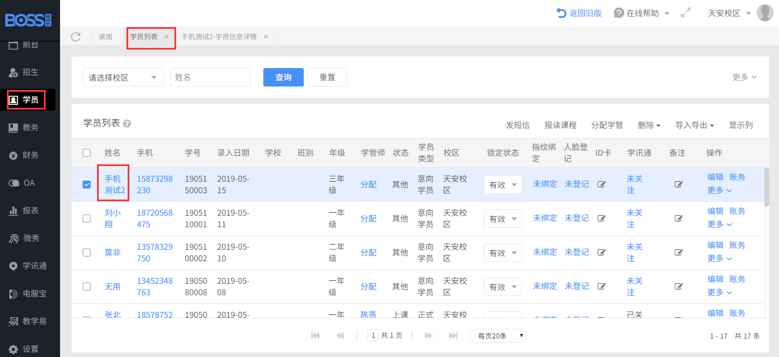Open 锁定状态 dropdown for 无用
This screenshot has width=779, height=357.
(503, 287)
